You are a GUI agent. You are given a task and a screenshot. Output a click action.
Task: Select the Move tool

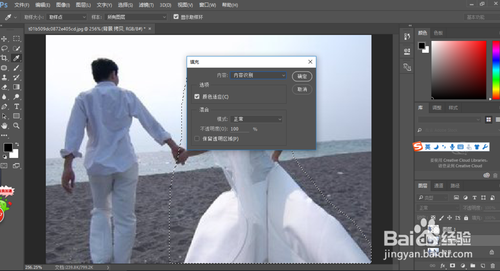pos(4,39)
